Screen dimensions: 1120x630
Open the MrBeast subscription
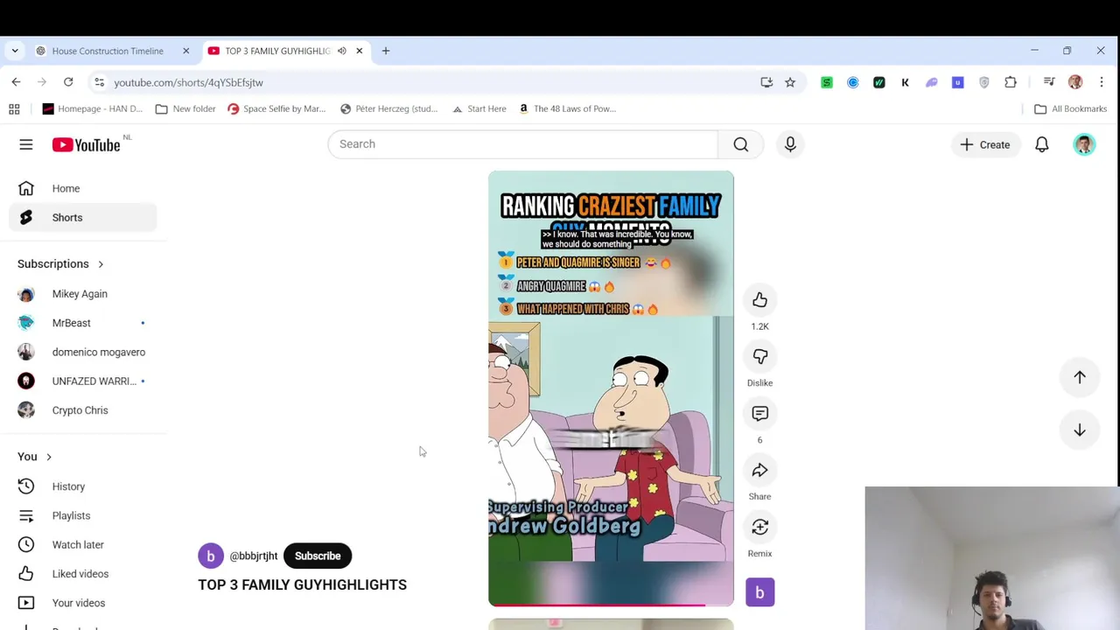point(82,323)
